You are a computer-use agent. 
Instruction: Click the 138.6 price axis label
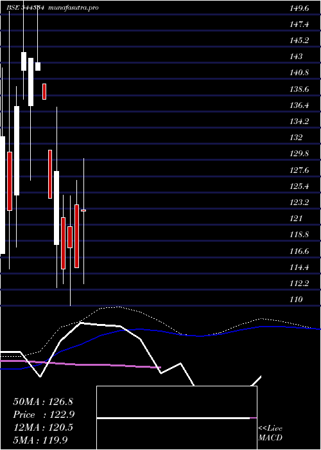click(299, 89)
